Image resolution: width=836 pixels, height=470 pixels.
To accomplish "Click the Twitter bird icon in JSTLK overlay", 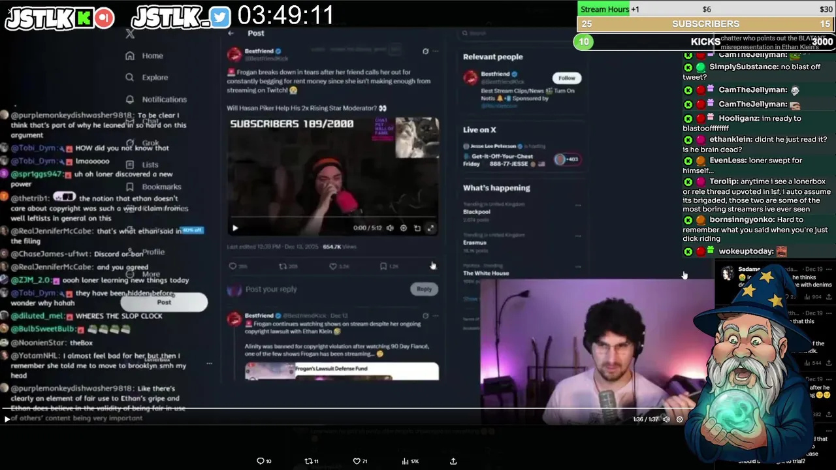I will 221,18.
